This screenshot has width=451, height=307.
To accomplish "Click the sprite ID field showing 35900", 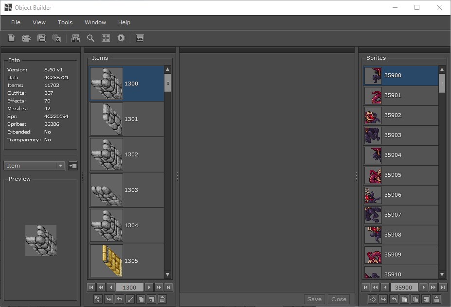I will (404, 288).
